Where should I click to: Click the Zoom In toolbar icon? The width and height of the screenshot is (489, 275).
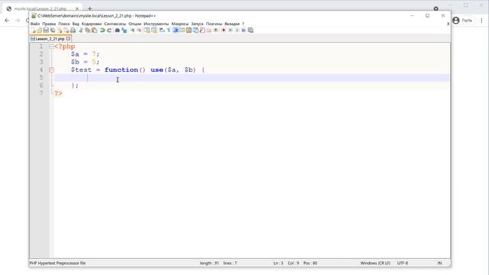point(132,31)
